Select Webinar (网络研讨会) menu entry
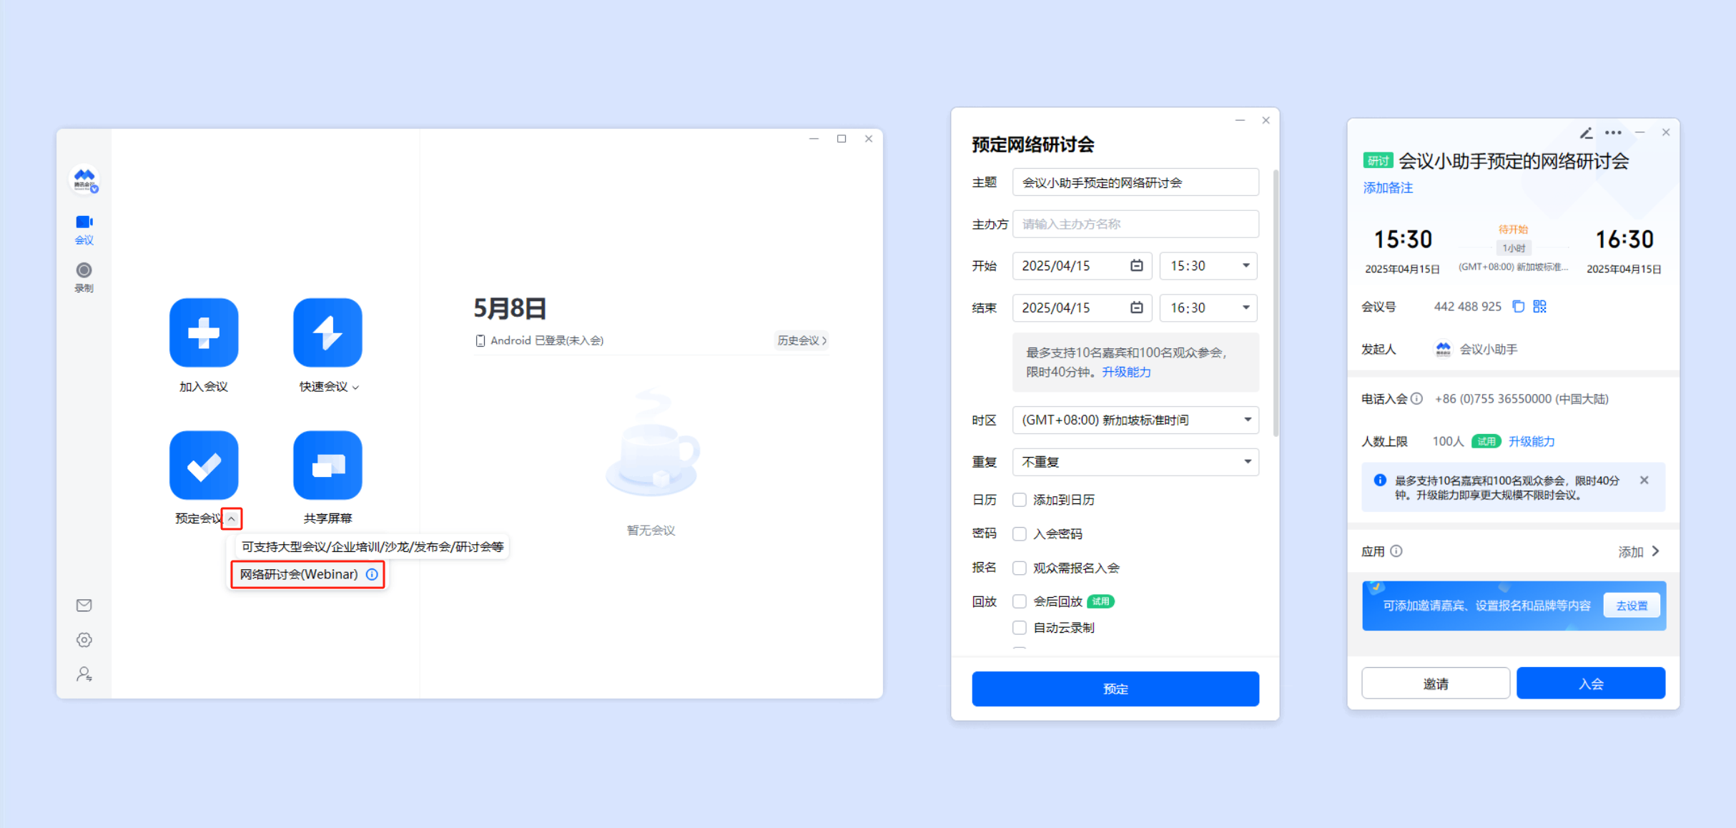The height and width of the screenshot is (828, 1736). pyautogui.click(x=299, y=574)
